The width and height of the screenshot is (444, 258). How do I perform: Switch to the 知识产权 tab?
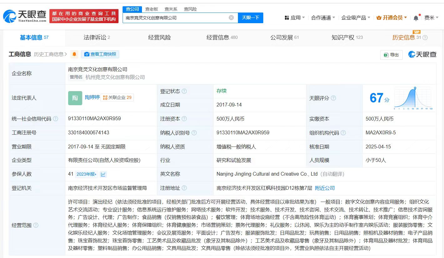coord(347,38)
